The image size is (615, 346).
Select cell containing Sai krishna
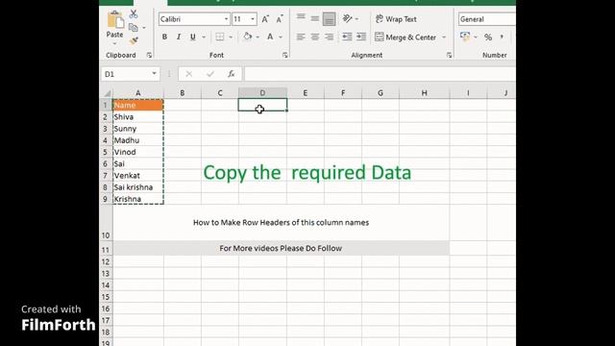pos(138,187)
